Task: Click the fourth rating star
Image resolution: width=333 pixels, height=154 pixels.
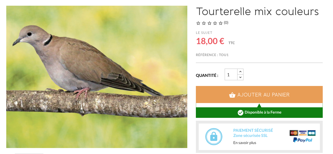Action: pyautogui.click(x=215, y=23)
